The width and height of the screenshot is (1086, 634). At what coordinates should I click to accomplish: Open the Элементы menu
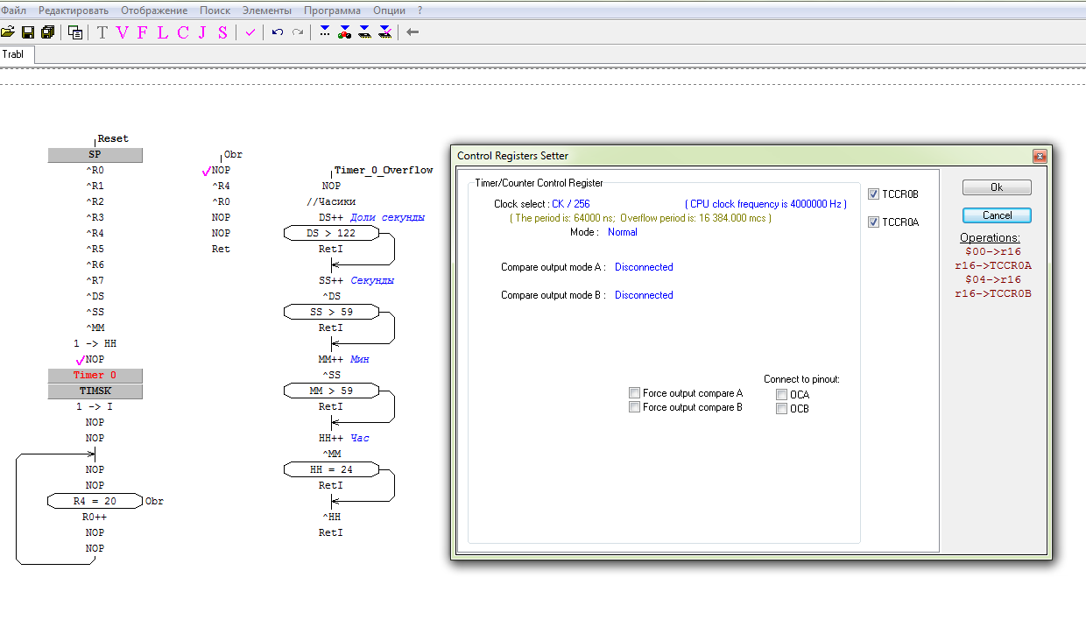pyautogui.click(x=267, y=11)
